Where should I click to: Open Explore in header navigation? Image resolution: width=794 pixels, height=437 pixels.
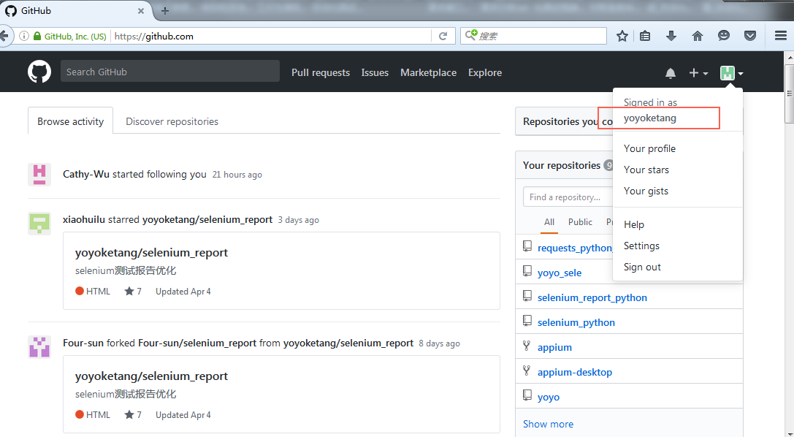coord(484,72)
